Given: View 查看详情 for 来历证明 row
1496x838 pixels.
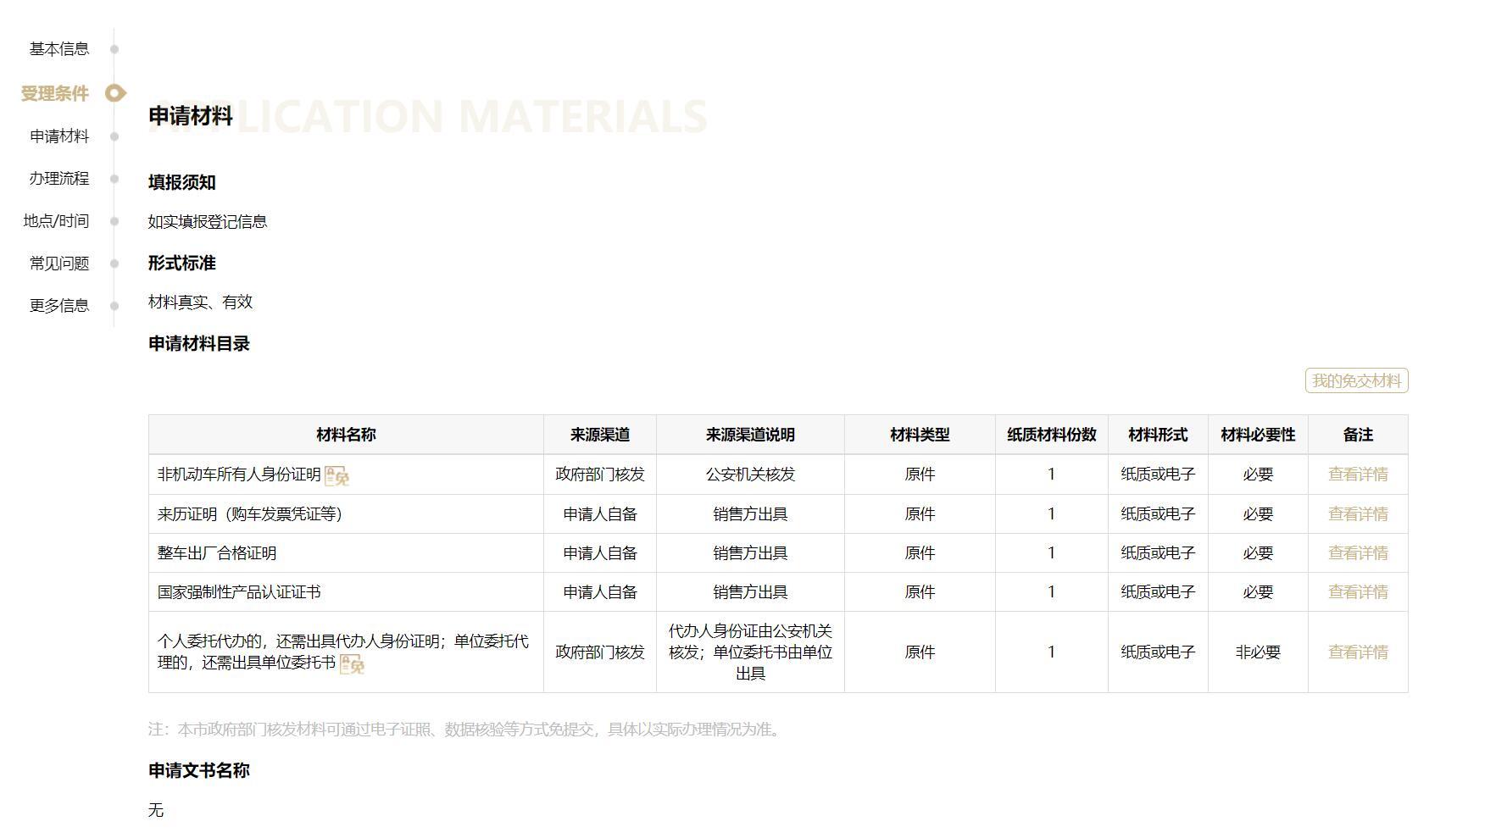Looking at the screenshot, I should [x=1358, y=514].
